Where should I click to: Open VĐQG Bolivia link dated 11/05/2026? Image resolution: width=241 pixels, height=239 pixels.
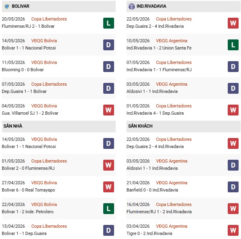44,62
